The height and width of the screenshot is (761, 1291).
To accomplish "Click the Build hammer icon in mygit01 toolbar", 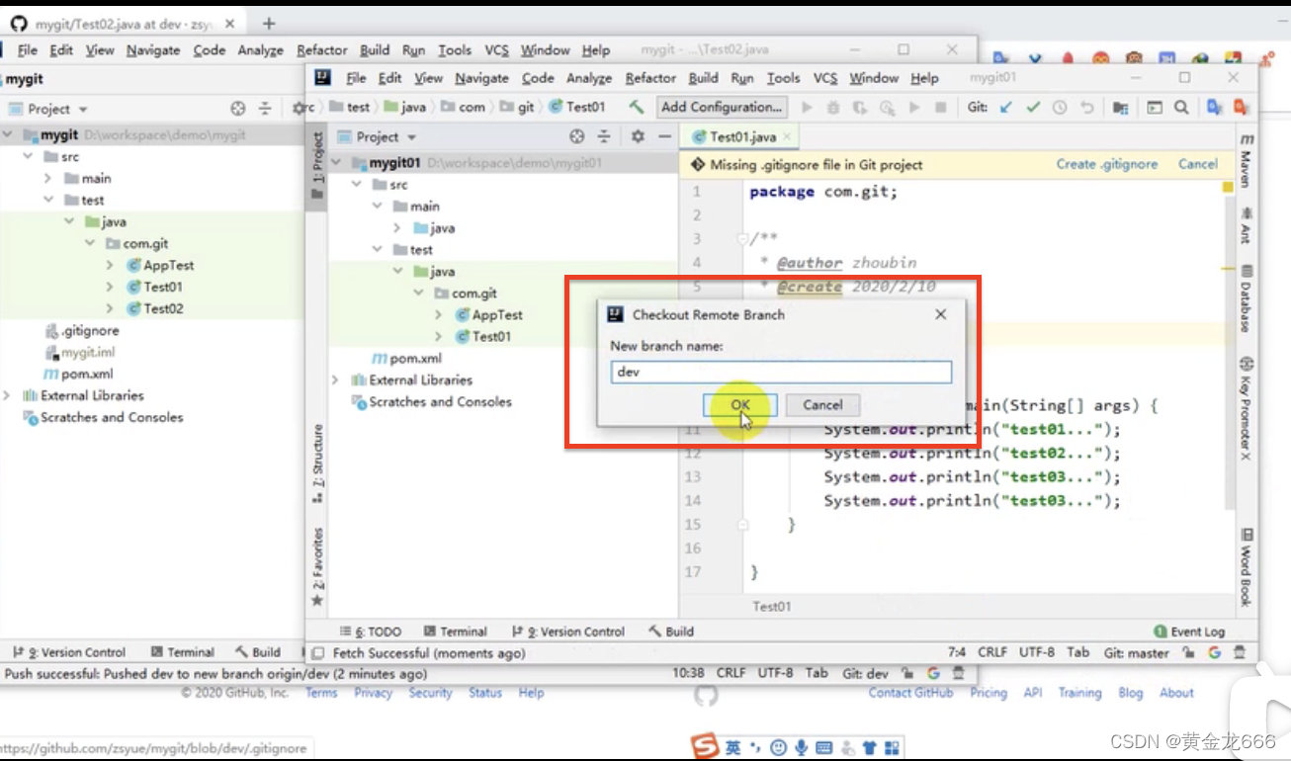I will 637,107.
